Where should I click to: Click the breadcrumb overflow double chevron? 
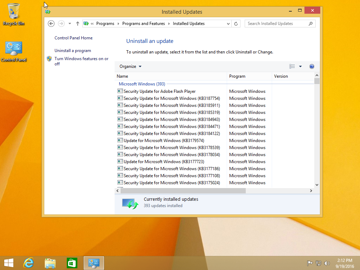coord(92,24)
